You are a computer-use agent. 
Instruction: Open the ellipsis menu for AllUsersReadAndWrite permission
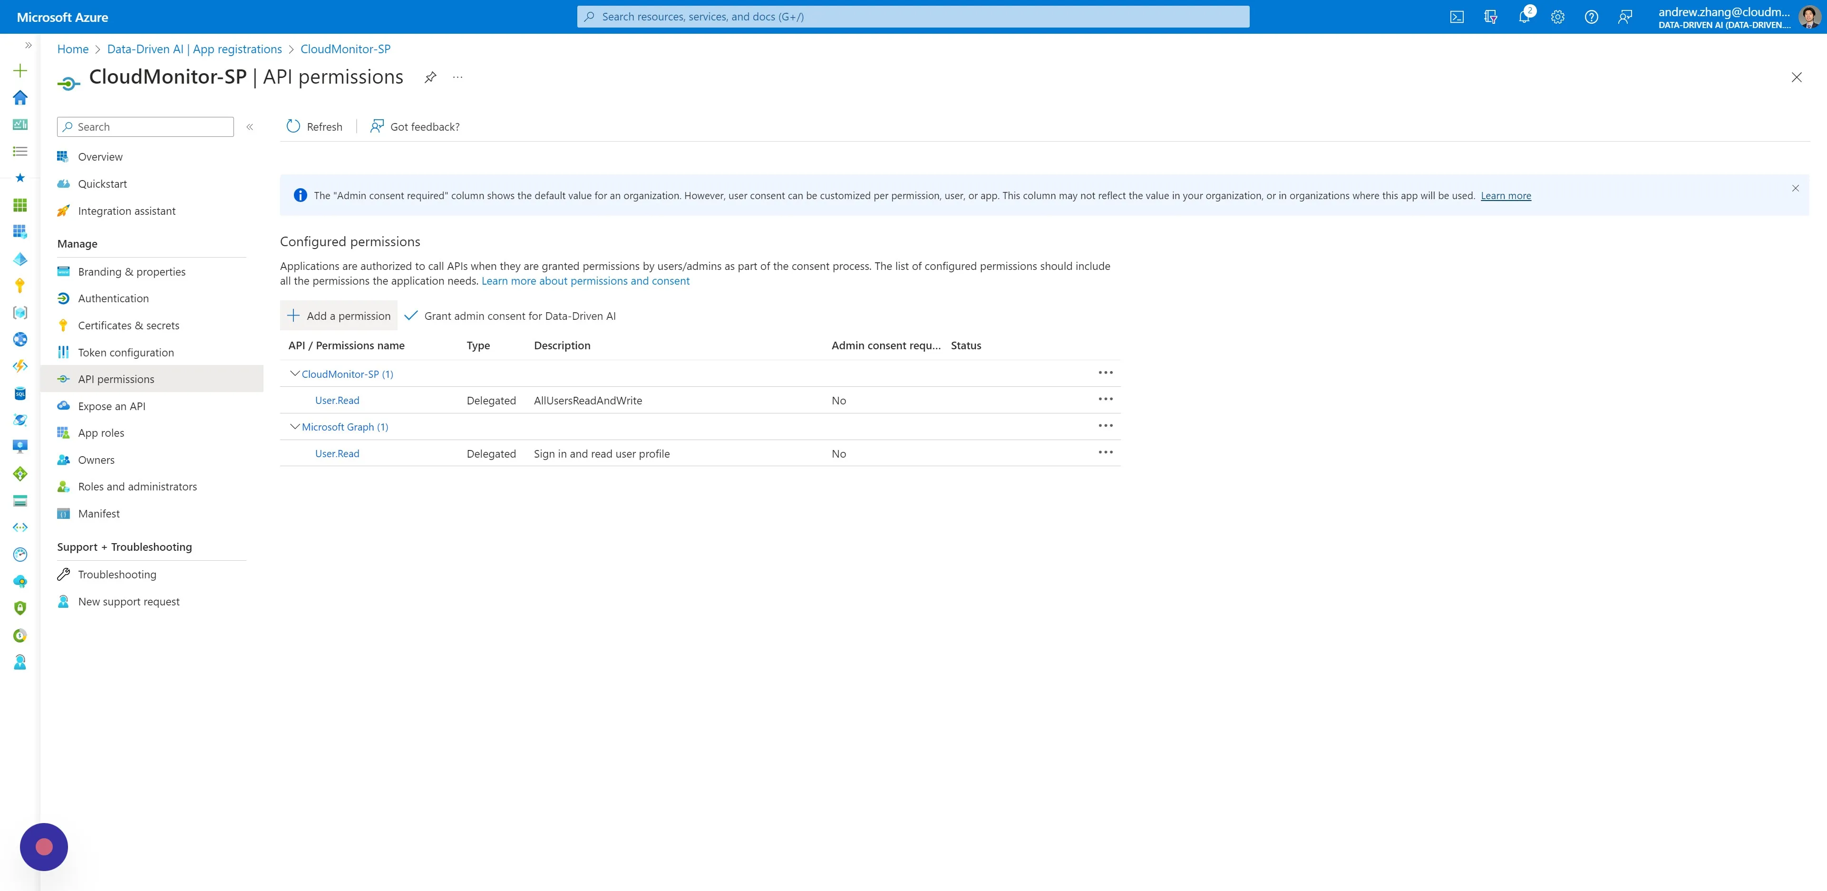pos(1106,399)
